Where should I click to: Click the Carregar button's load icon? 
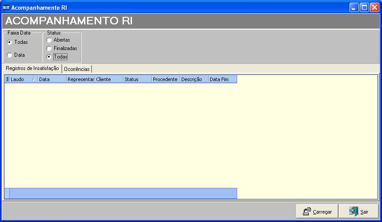tap(306, 211)
